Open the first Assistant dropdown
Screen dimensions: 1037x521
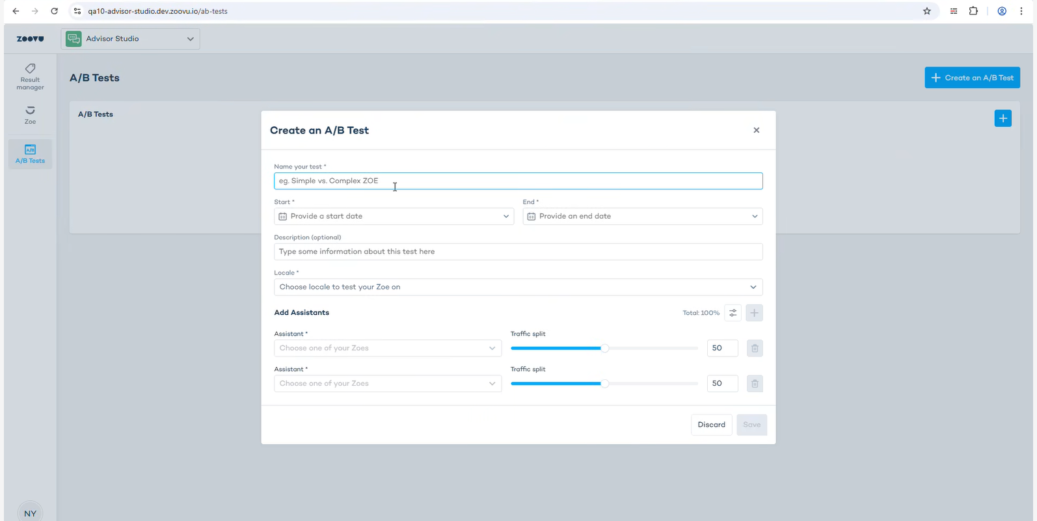388,348
